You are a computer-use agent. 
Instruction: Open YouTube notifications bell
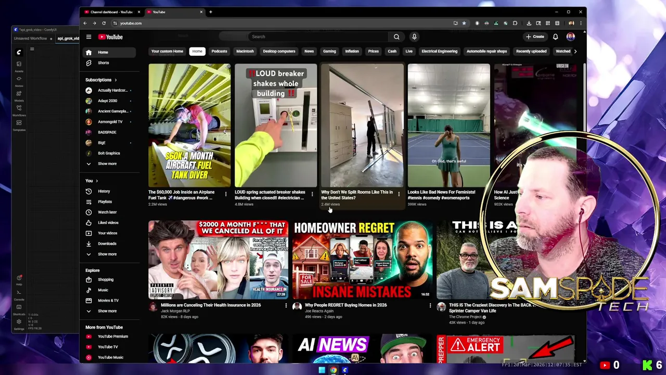pos(555,36)
